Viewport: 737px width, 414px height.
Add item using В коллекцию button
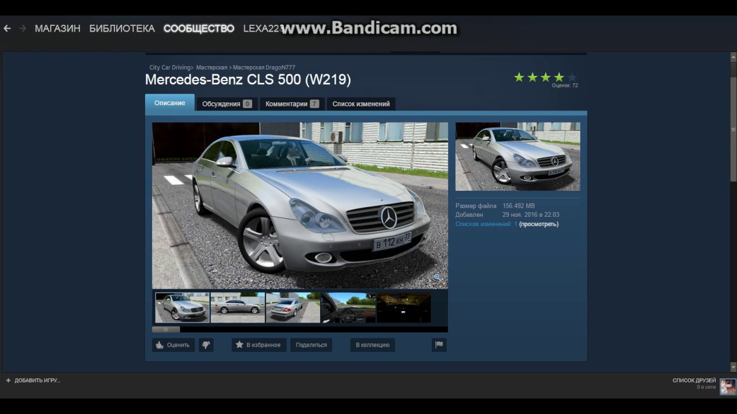373,345
